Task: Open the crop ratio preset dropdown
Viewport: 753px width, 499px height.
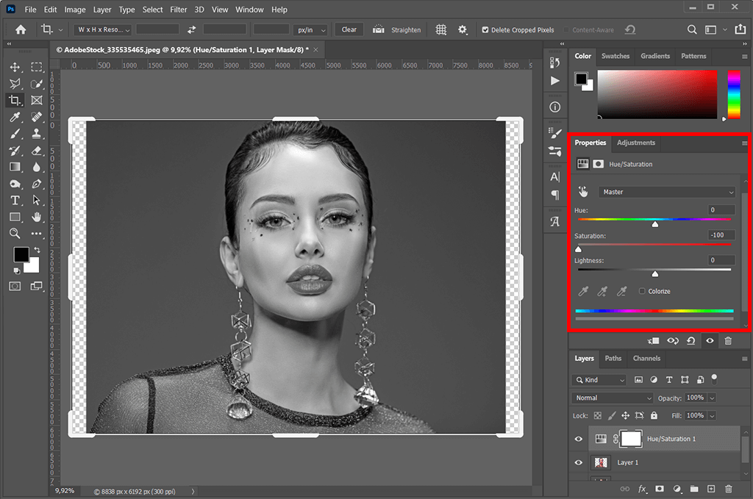Action: [103, 29]
